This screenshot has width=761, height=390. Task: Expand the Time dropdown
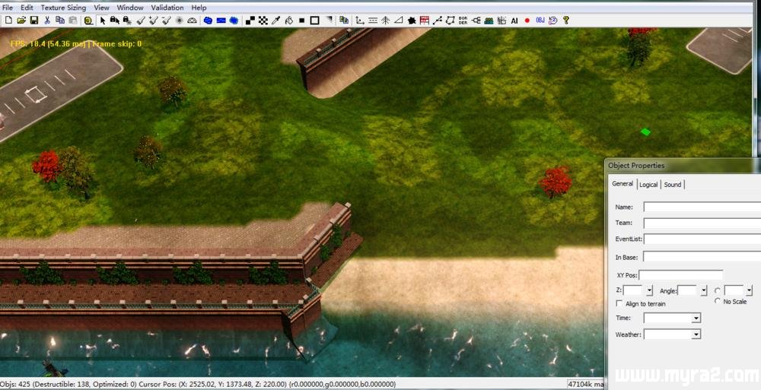pos(696,319)
